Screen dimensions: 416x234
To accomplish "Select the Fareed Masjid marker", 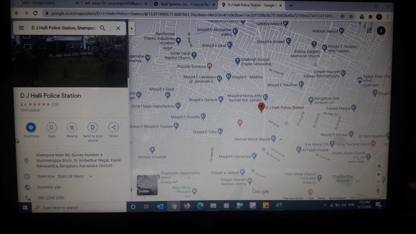I will point(354,108).
